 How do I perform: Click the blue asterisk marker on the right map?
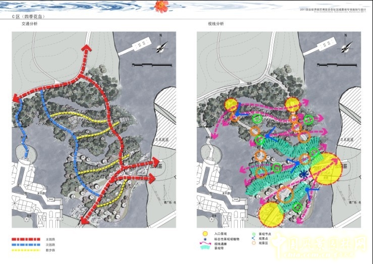coord(303,175)
